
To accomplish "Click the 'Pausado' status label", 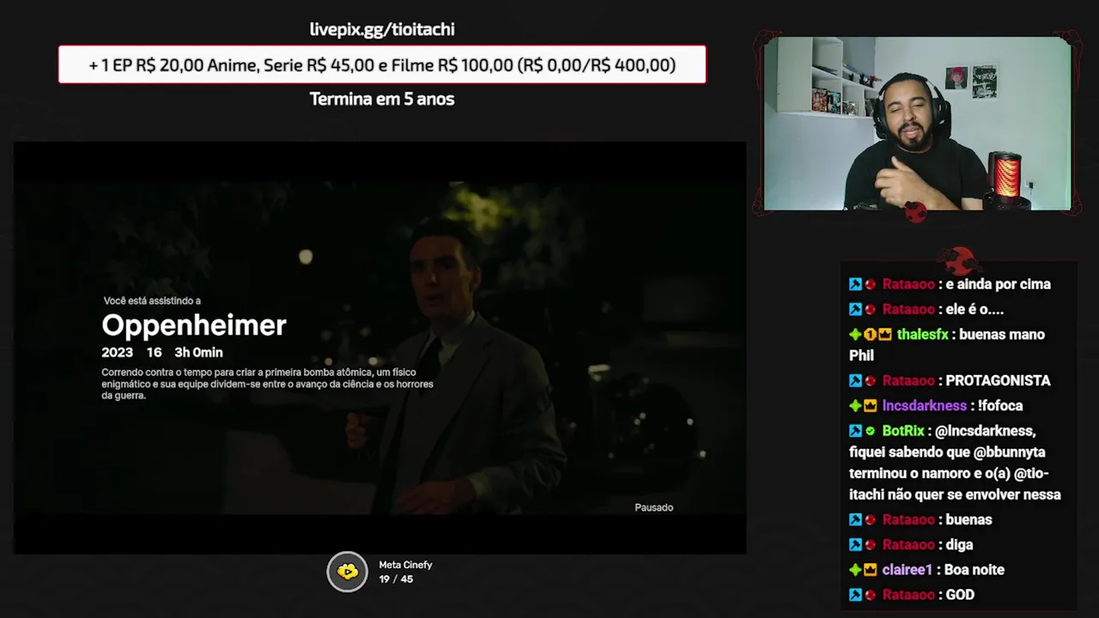I will (654, 507).
